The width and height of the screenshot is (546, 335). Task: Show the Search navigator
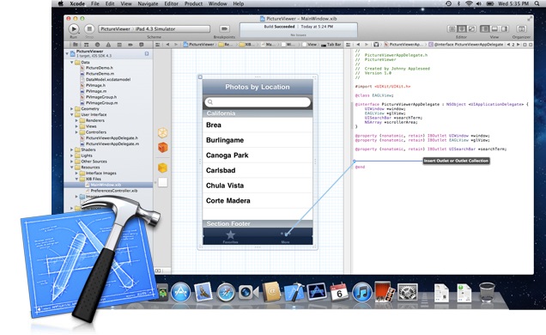point(98,45)
